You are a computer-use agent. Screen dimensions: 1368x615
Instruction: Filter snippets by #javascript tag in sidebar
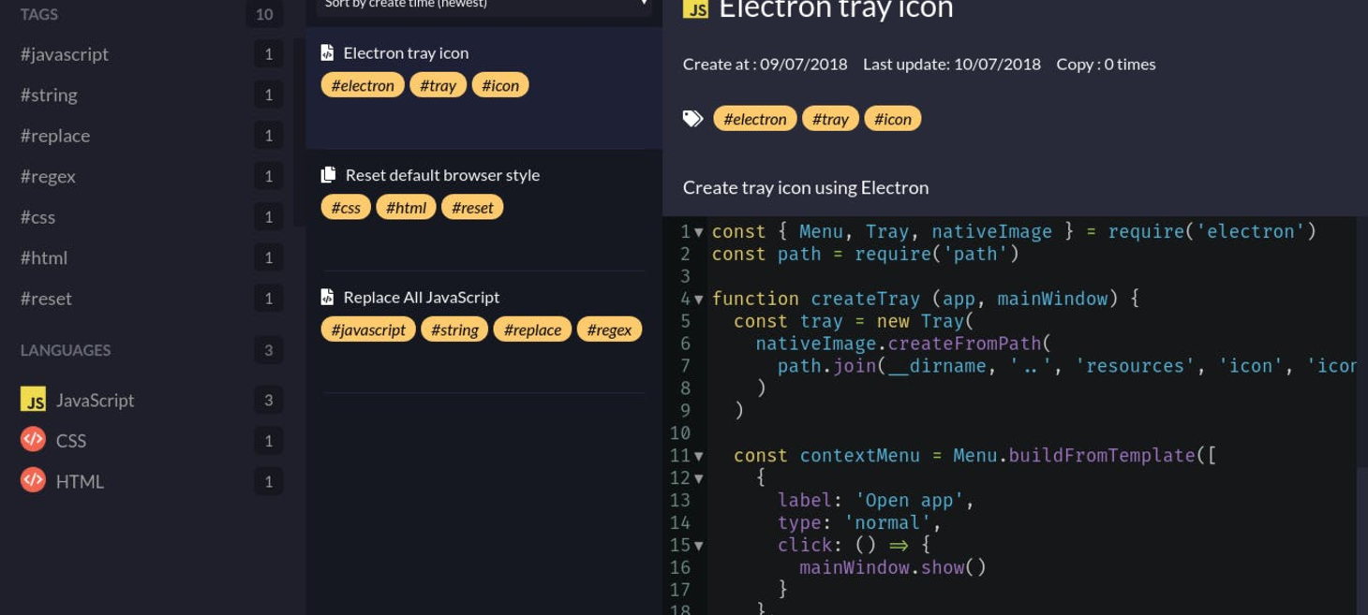(x=65, y=54)
